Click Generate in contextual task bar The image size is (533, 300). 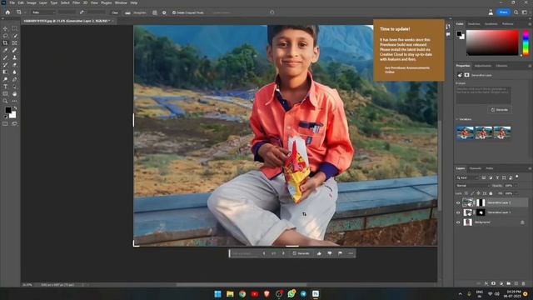pos(301,253)
